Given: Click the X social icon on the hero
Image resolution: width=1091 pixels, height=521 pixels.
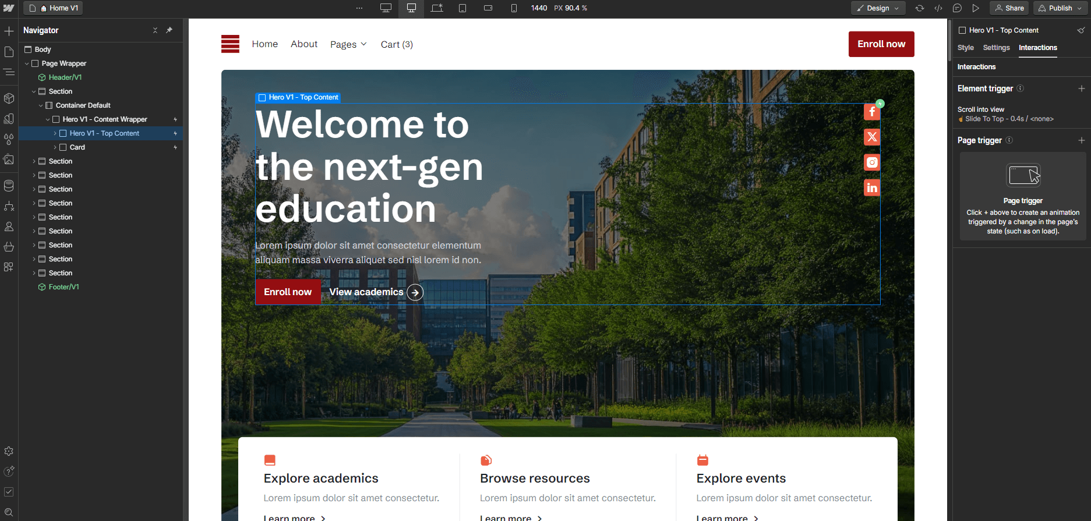Looking at the screenshot, I should pos(872,137).
